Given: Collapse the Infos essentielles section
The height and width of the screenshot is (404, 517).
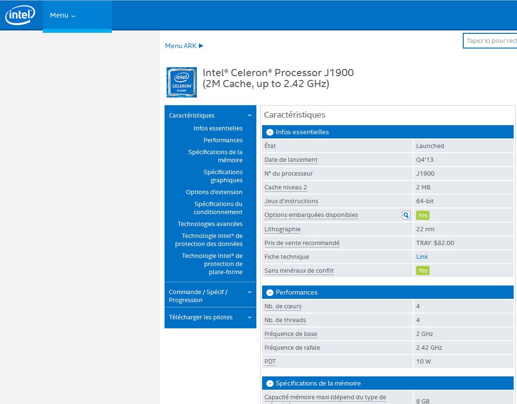Looking at the screenshot, I should [x=270, y=132].
